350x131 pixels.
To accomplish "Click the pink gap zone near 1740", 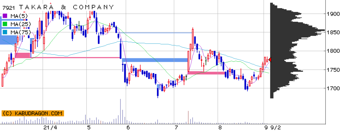I will click(x=207, y=73).
